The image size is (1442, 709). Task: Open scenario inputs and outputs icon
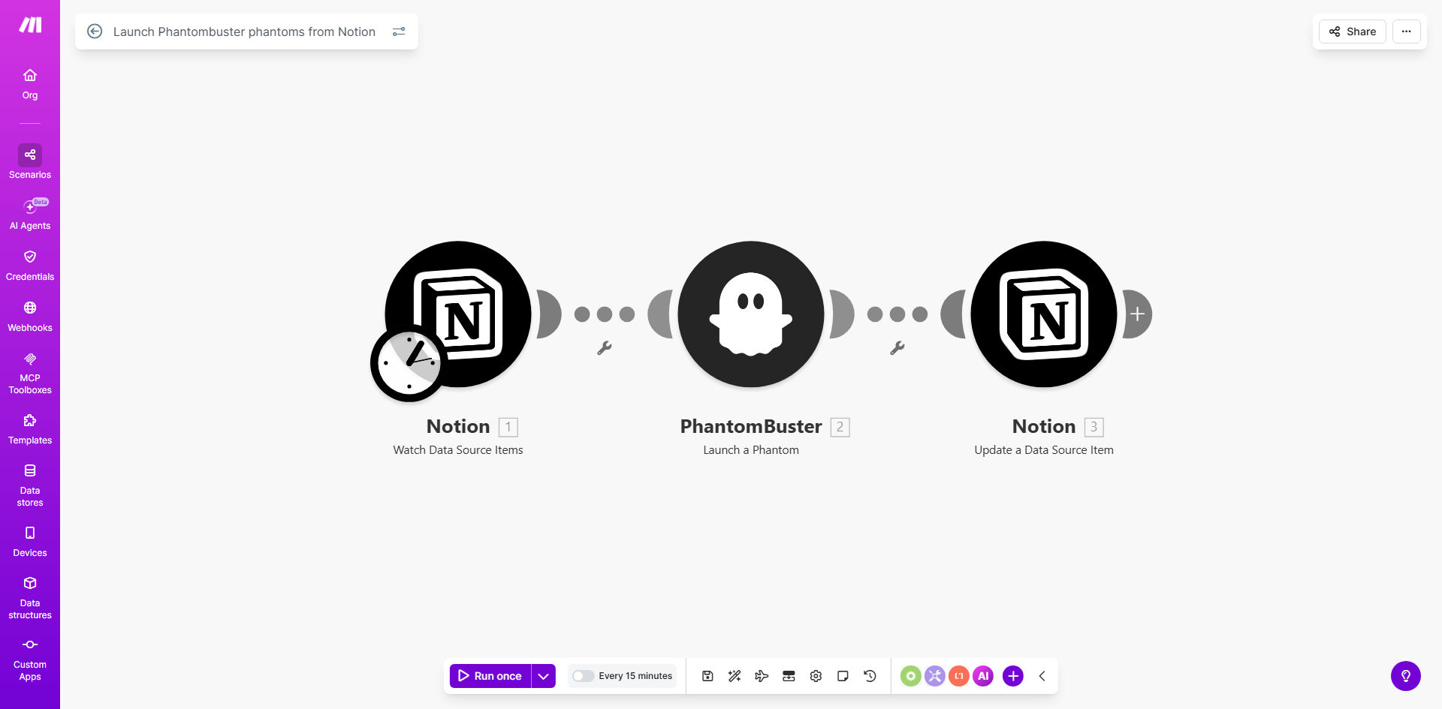click(x=789, y=676)
